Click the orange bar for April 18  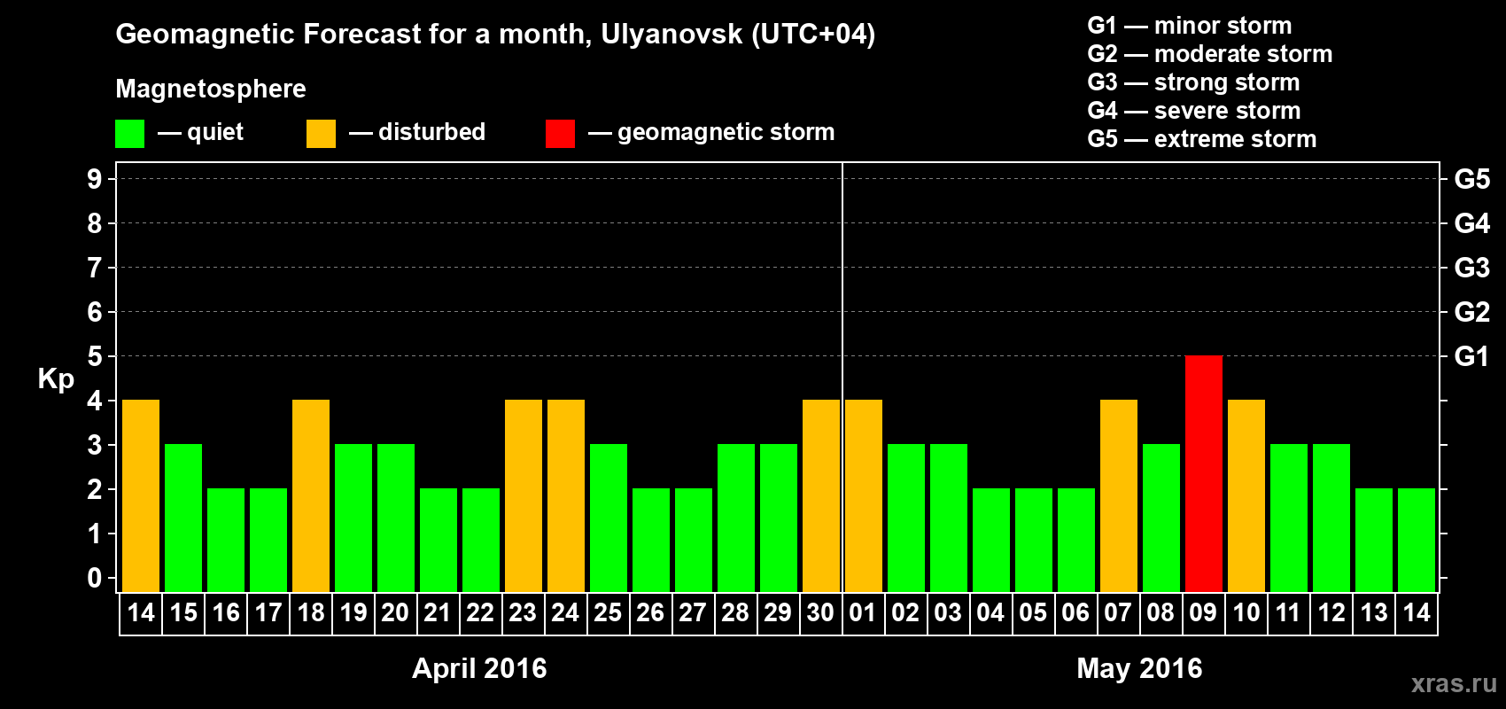pos(311,495)
